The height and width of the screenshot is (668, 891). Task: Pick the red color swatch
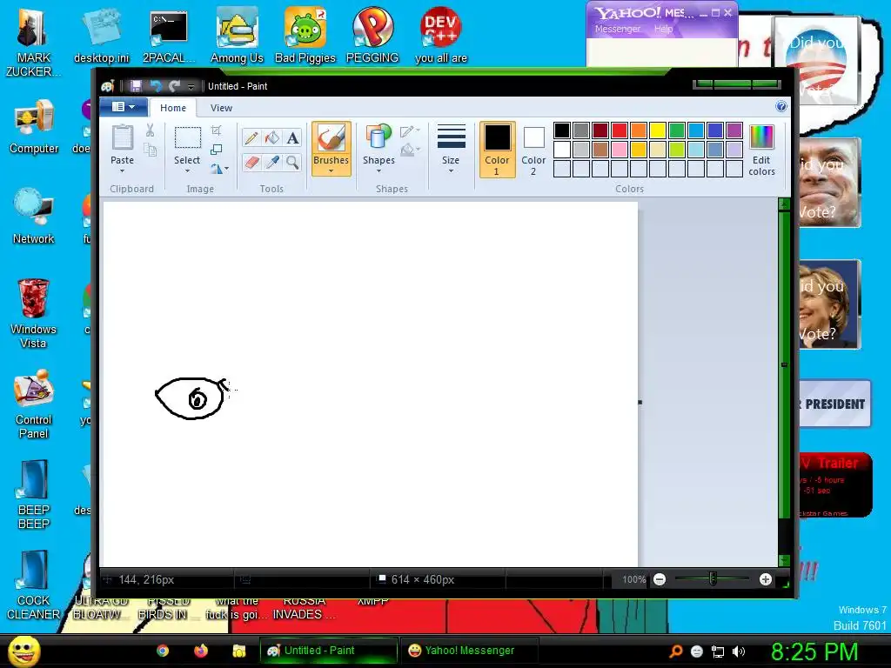620,130
